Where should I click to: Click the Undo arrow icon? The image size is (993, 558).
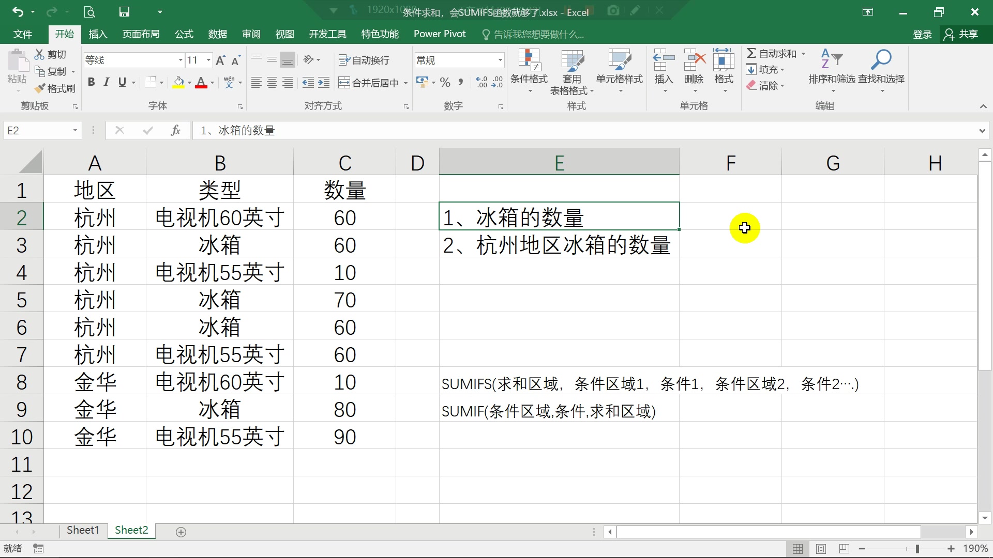17,11
